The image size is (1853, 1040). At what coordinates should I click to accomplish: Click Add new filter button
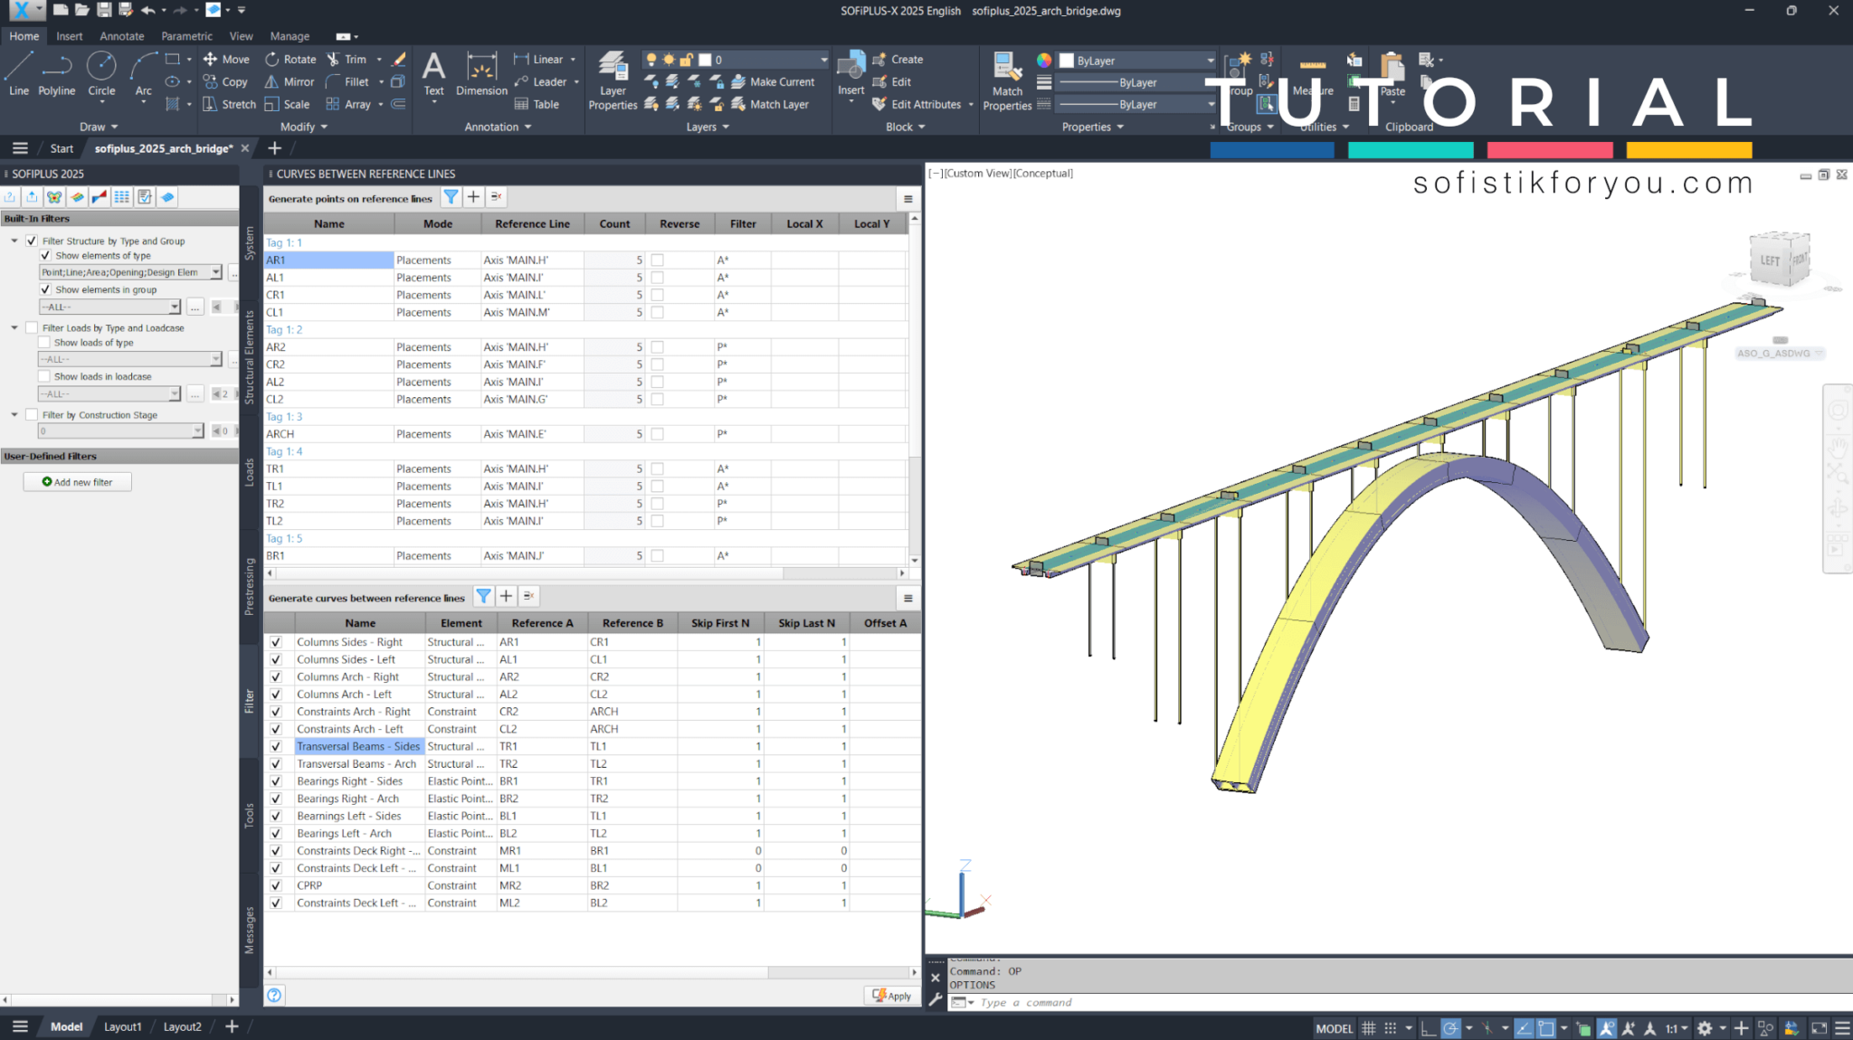coord(78,482)
